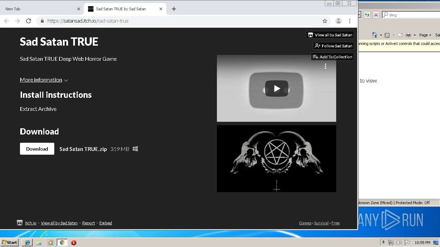Click Protected Mode: Off status text

(412, 203)
